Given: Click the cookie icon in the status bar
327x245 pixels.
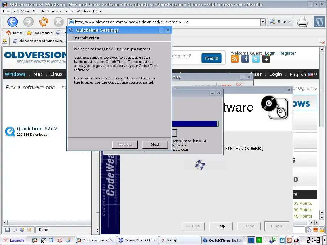Looking at the screenshot, I should pos(316,230).
